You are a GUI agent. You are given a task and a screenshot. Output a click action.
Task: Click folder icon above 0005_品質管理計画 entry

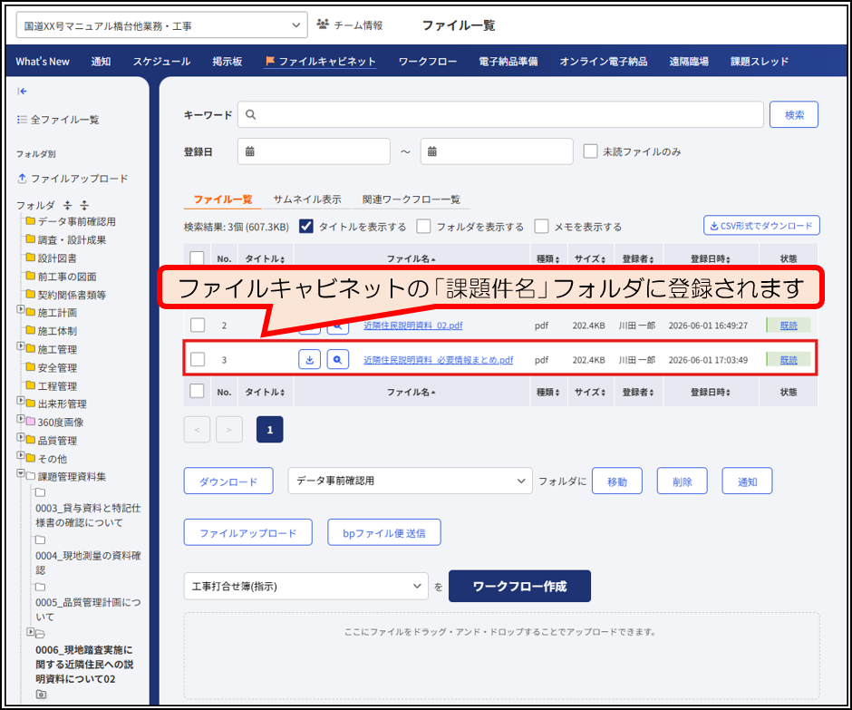pyautogui.click(x=40, y=588)
